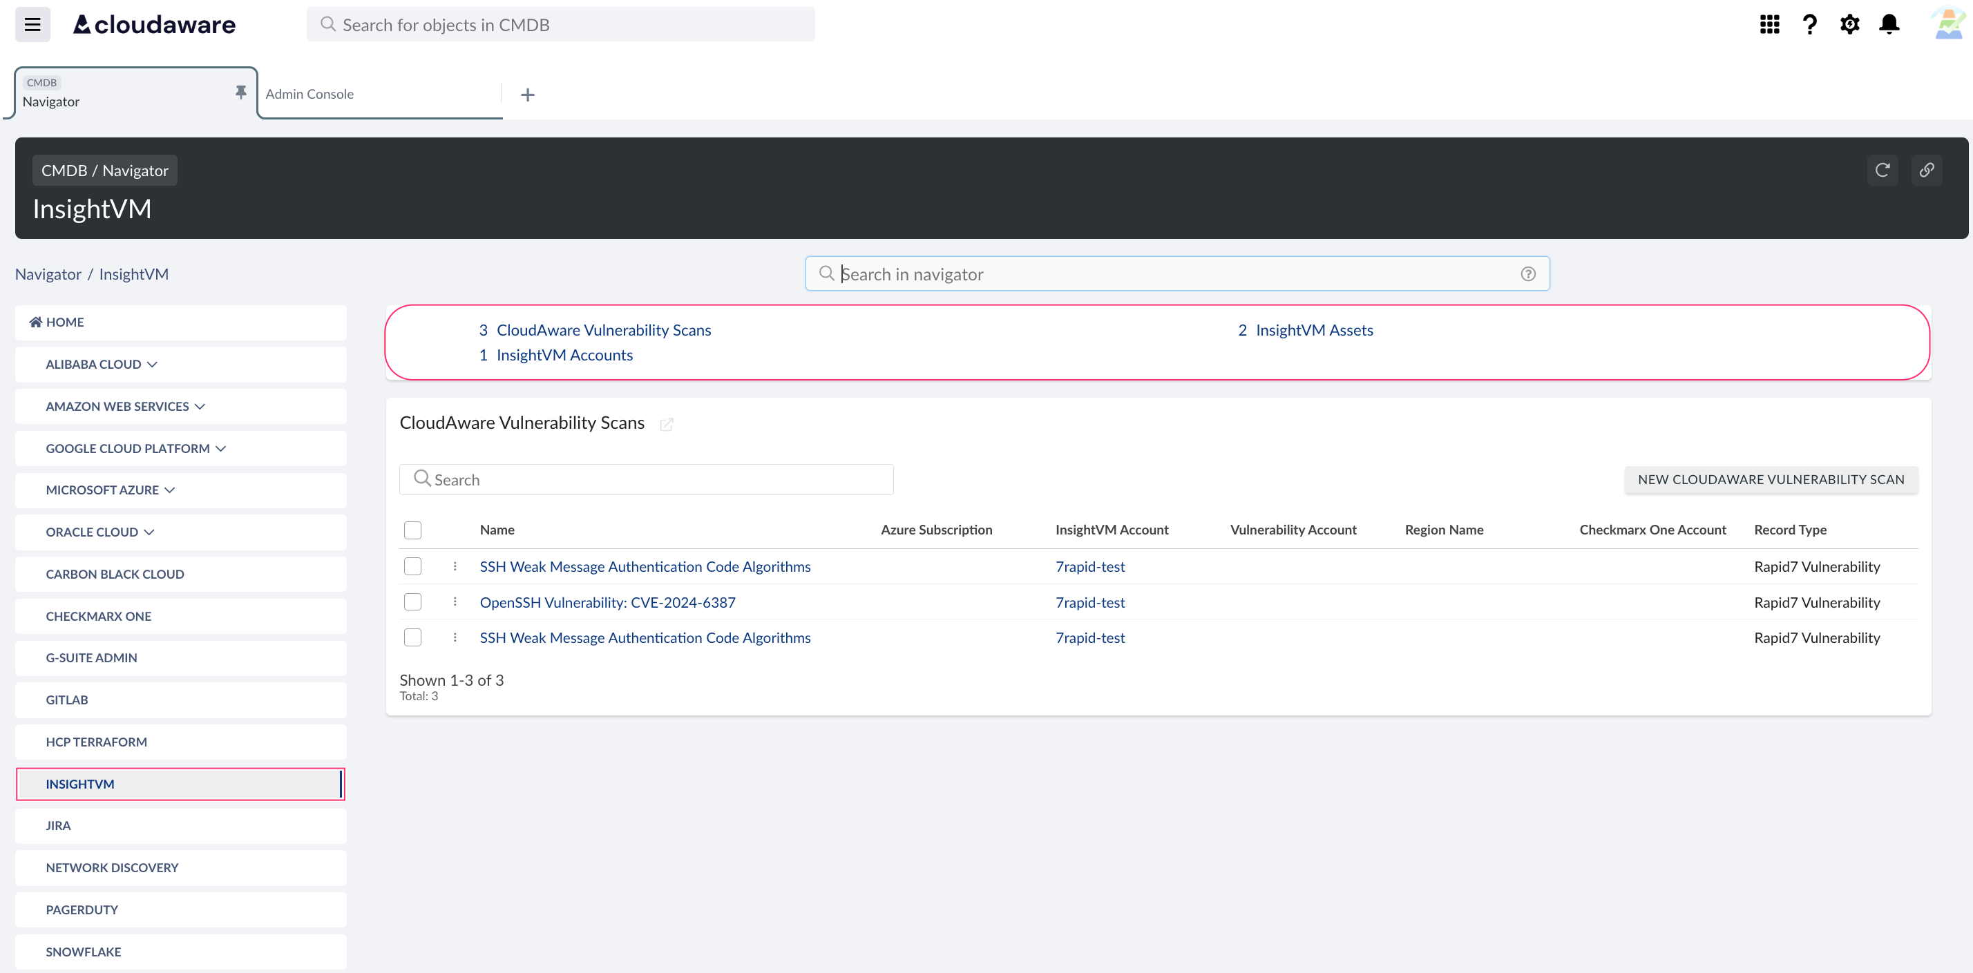Sort by Azure Subscription column header
1973x973 pixels.
tap(936, 530)
